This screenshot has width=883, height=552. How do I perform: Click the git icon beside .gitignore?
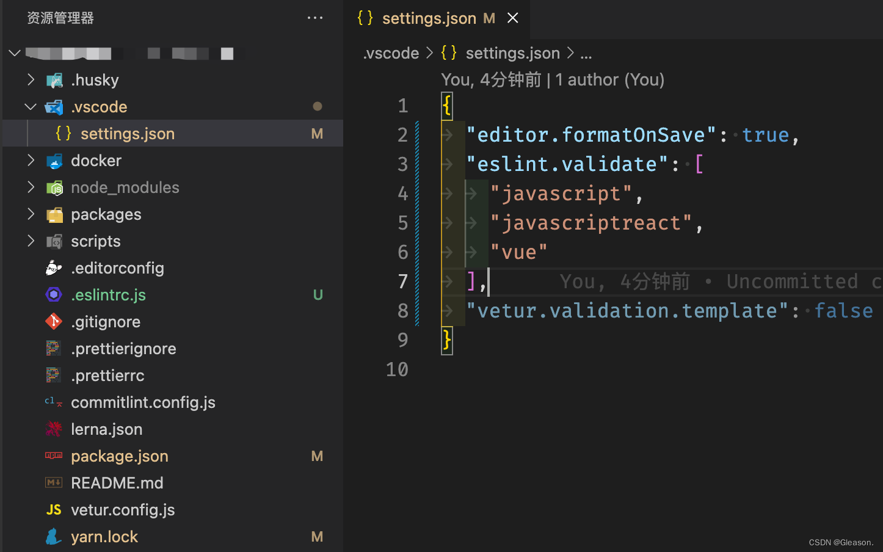tap(54, 322)
